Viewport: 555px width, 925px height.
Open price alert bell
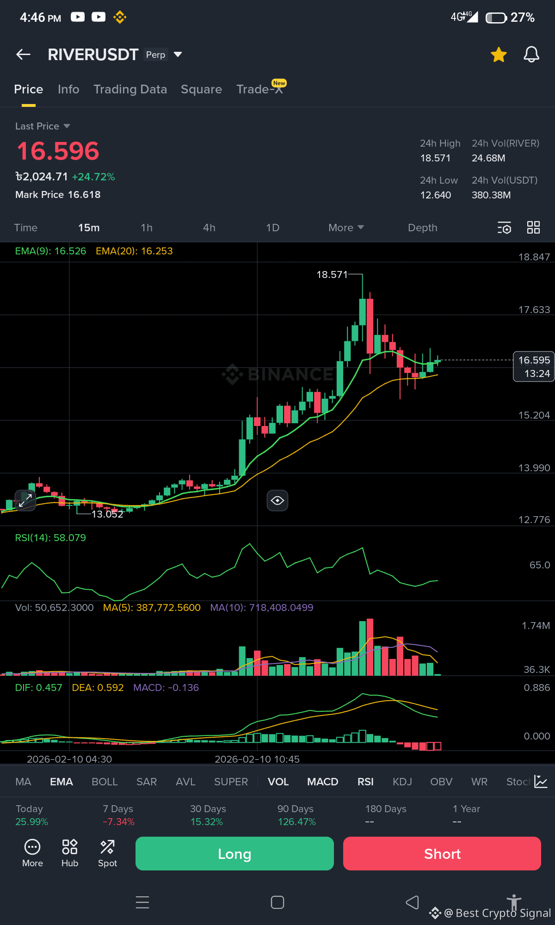click(x=531, y=55)
